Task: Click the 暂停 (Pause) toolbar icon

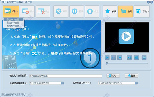Action: point(74,11)
